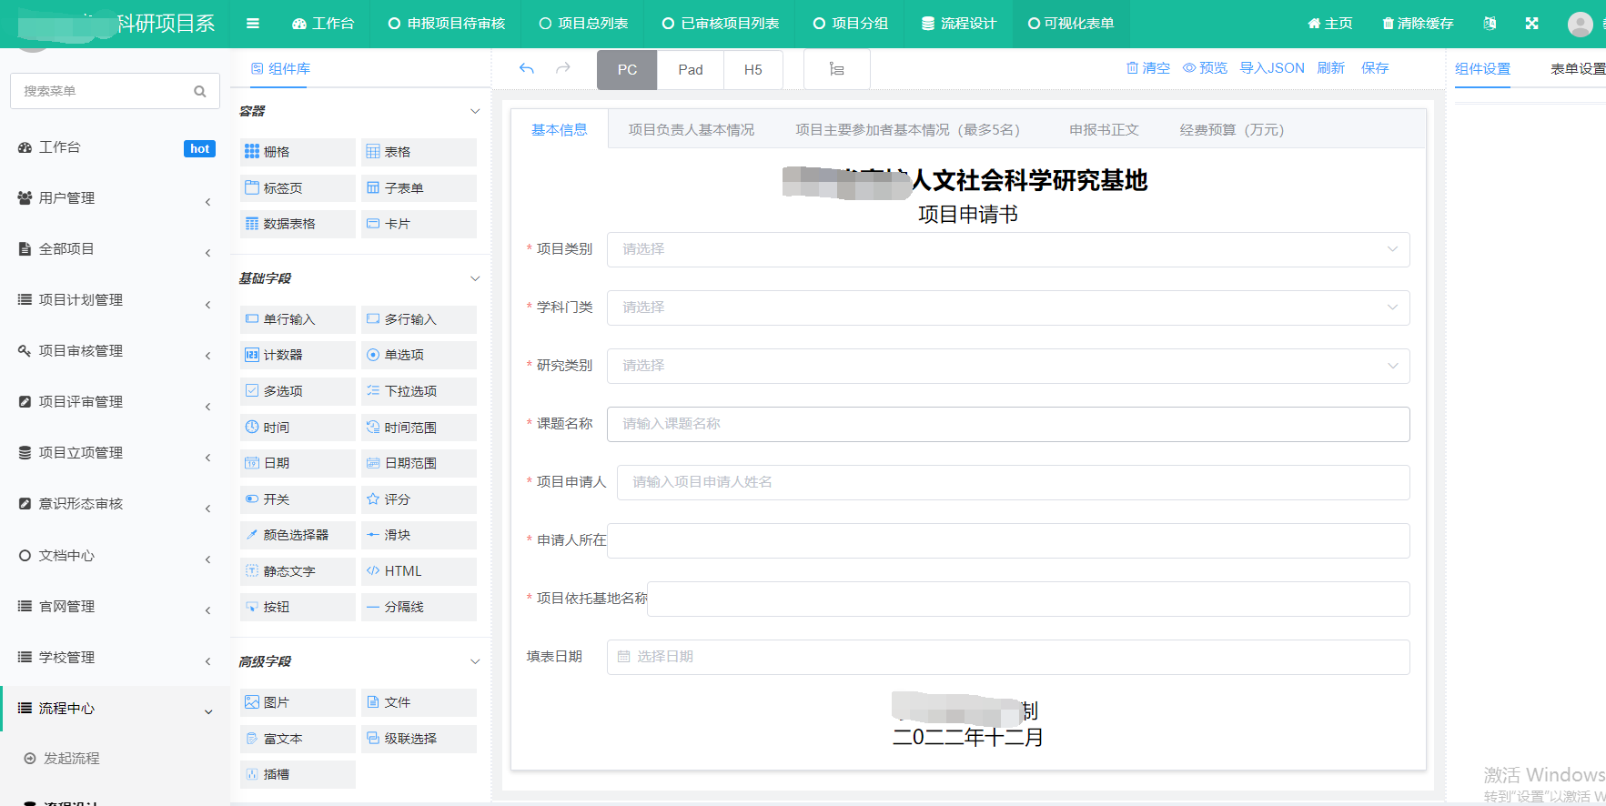Select the 富文本 rich text component
The height and width of the screenshot is (806, 1606).
coord(298,739)
